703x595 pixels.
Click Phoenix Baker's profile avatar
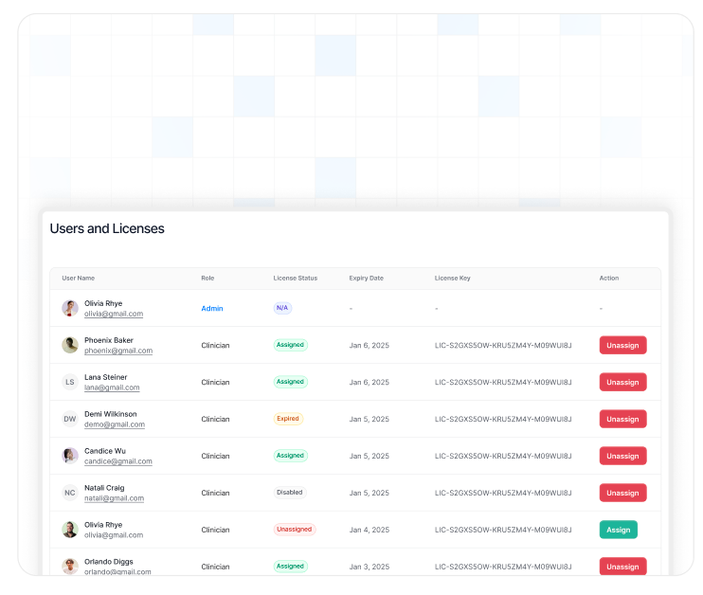point(70,345)
